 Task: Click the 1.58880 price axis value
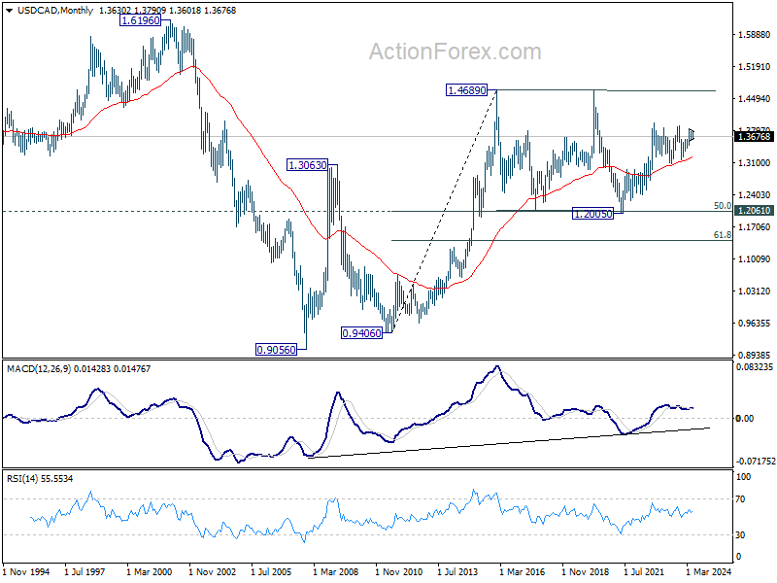(x=755, y=35)
